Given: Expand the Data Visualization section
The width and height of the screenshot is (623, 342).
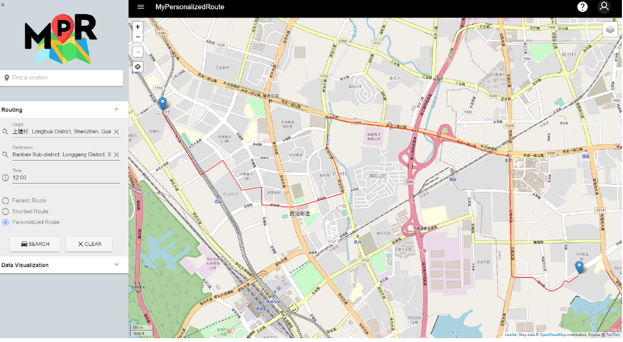Looking at the screenshot, I should pyautogui.click(x=116, y=265).
